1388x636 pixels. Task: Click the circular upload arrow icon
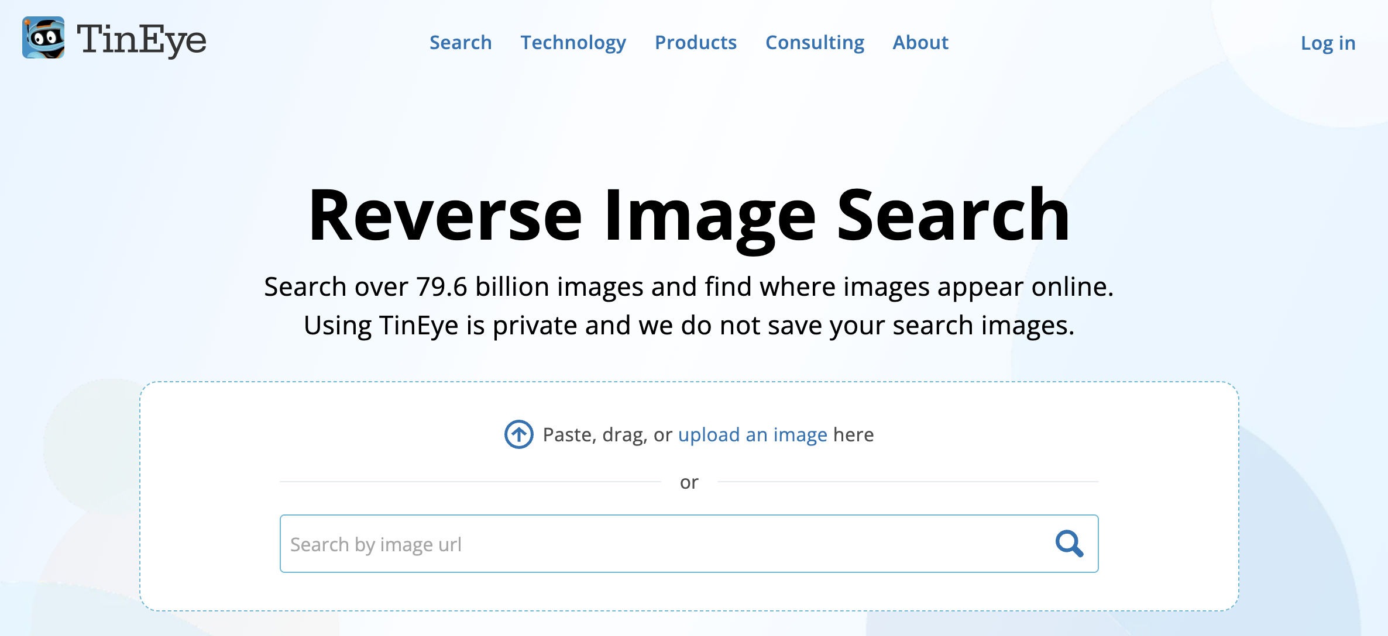click(x=518, y=434)
